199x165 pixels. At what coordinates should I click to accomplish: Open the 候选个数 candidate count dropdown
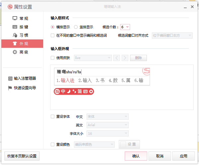(125, 27)
